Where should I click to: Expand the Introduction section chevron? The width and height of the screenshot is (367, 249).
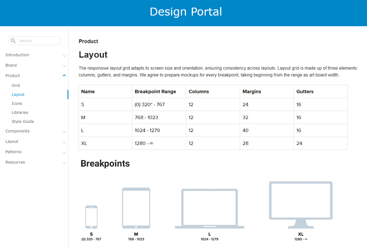[64, 55]
